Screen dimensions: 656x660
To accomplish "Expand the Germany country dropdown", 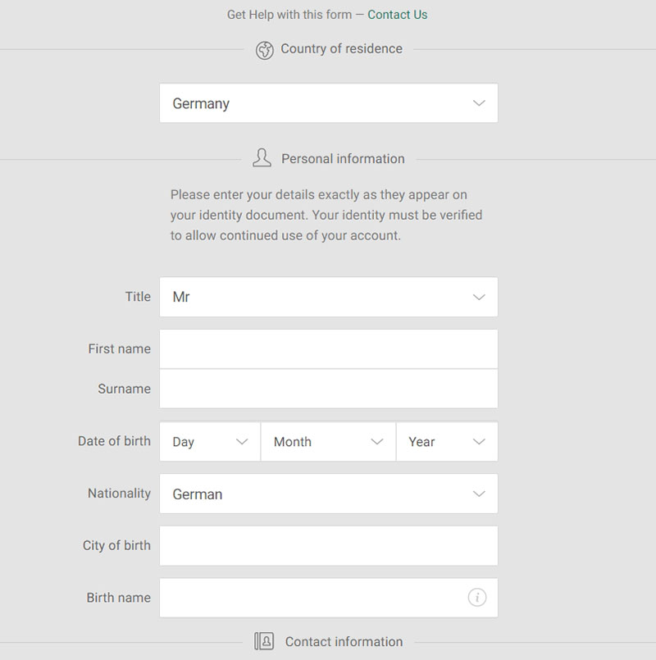I will [329, 103].
